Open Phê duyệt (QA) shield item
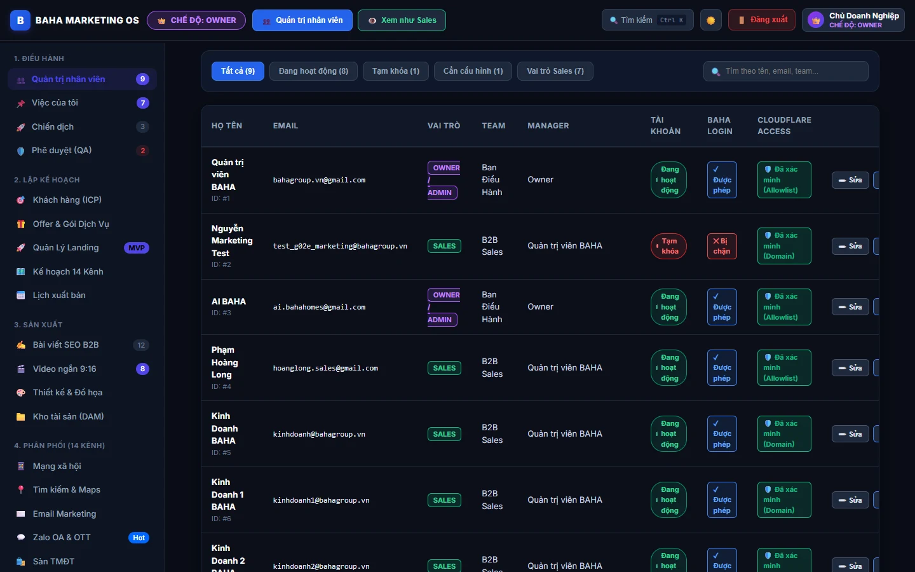 point(83,151)
